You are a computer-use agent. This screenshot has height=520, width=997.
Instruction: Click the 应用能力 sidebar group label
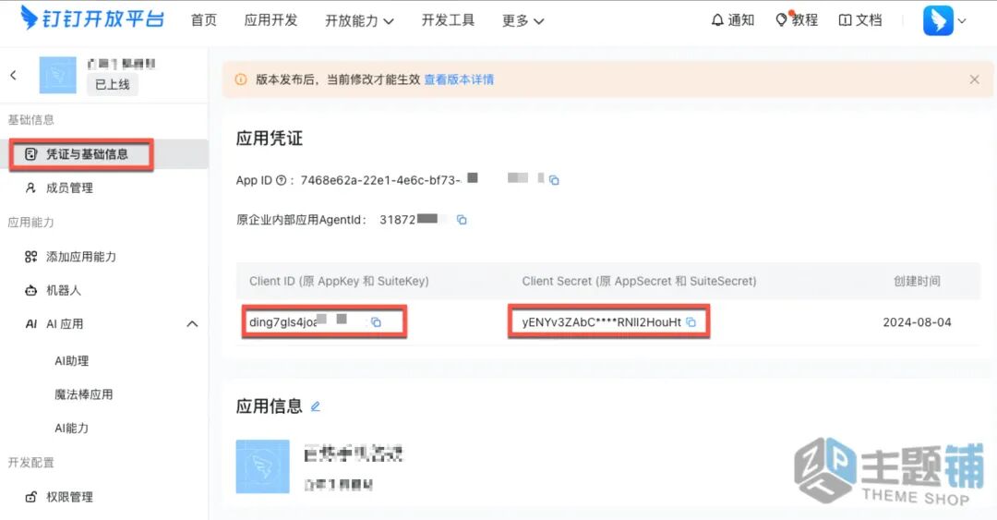[30, 222]
